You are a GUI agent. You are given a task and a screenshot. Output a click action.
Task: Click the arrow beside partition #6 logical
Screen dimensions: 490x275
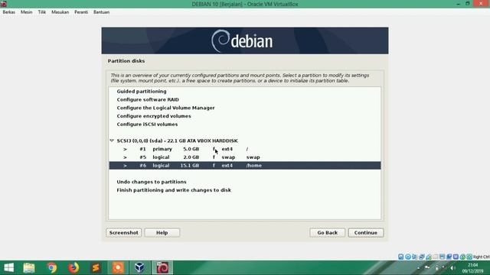(125, 166)
